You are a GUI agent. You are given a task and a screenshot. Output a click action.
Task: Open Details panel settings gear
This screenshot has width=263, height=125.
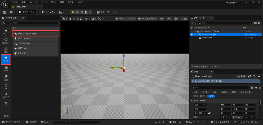point(260,88)
